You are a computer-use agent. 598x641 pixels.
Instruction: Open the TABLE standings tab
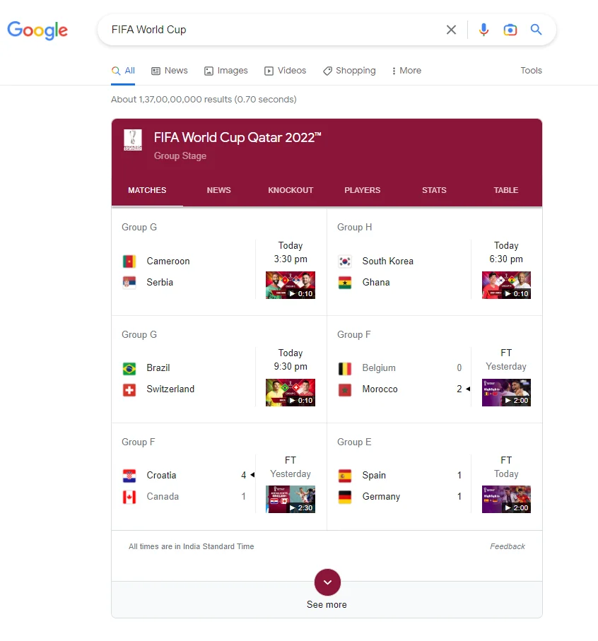(x=506, y=190)
